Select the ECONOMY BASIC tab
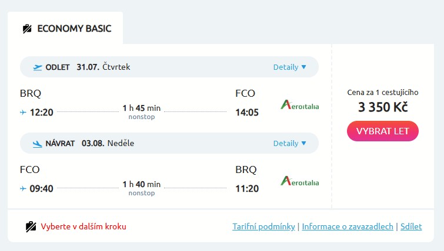The image size is (444, 251). (65, 28)
